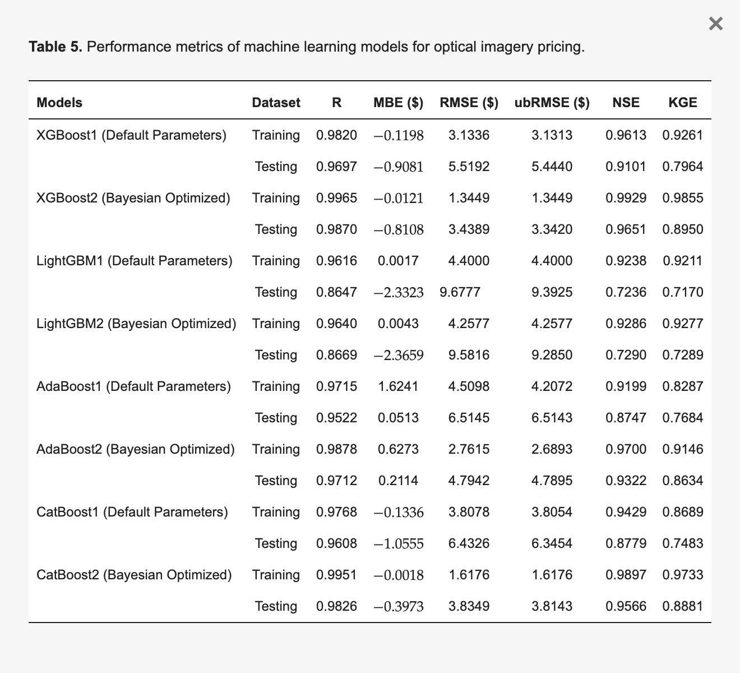Click the RMSE value 9.6777
Viewport: 740px width, 673px height.
tap(460, 292)
